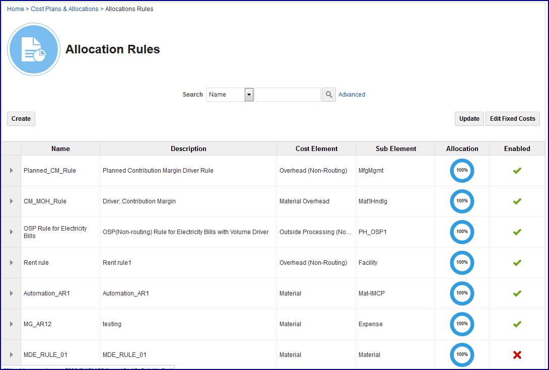Sort by the Name column header
Screen dimensions: 549x370
[x=60, y=149]
